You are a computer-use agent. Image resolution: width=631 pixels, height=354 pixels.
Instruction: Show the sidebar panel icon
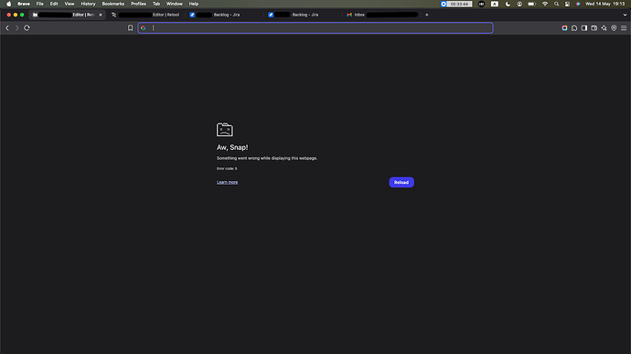[584, 27]
